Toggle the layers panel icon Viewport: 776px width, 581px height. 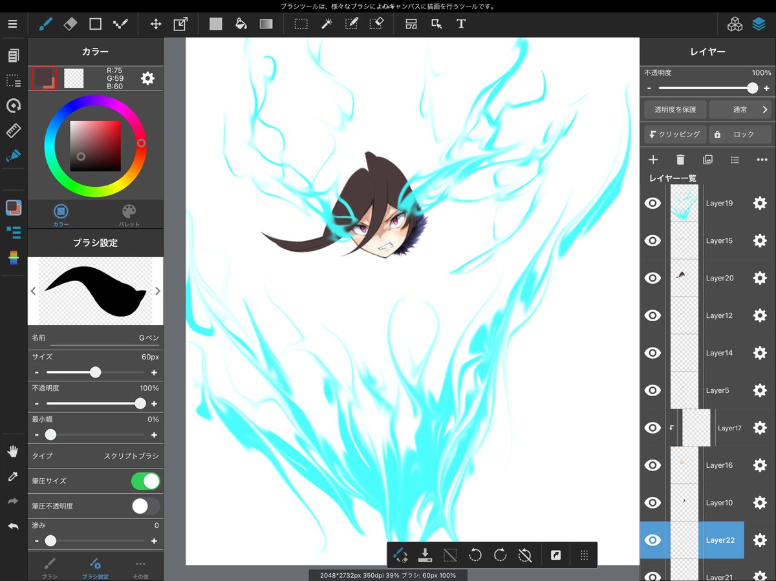point(759,25)
